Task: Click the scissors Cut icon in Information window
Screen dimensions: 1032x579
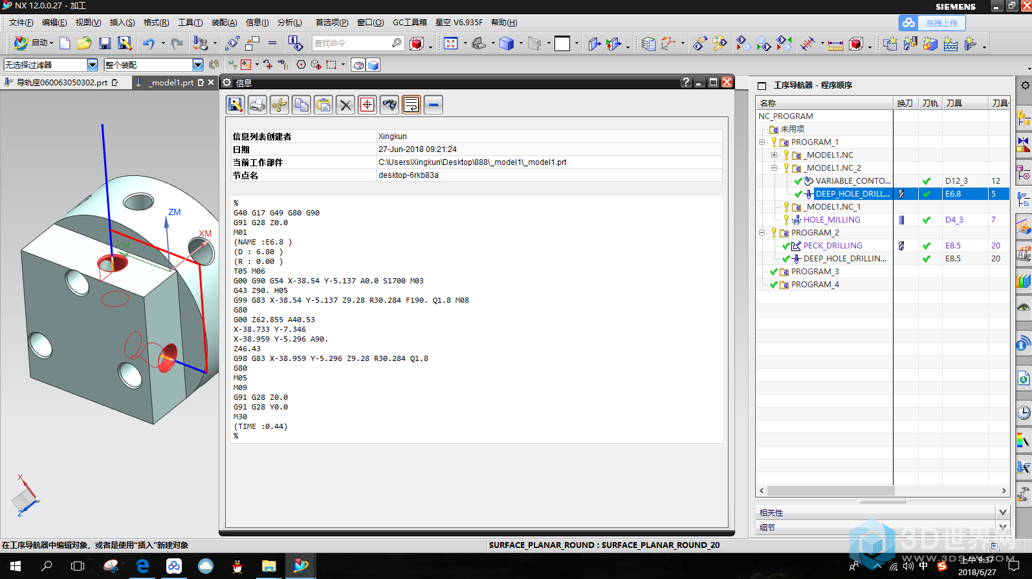Action: pyautogui.click(x=280, y=104)
